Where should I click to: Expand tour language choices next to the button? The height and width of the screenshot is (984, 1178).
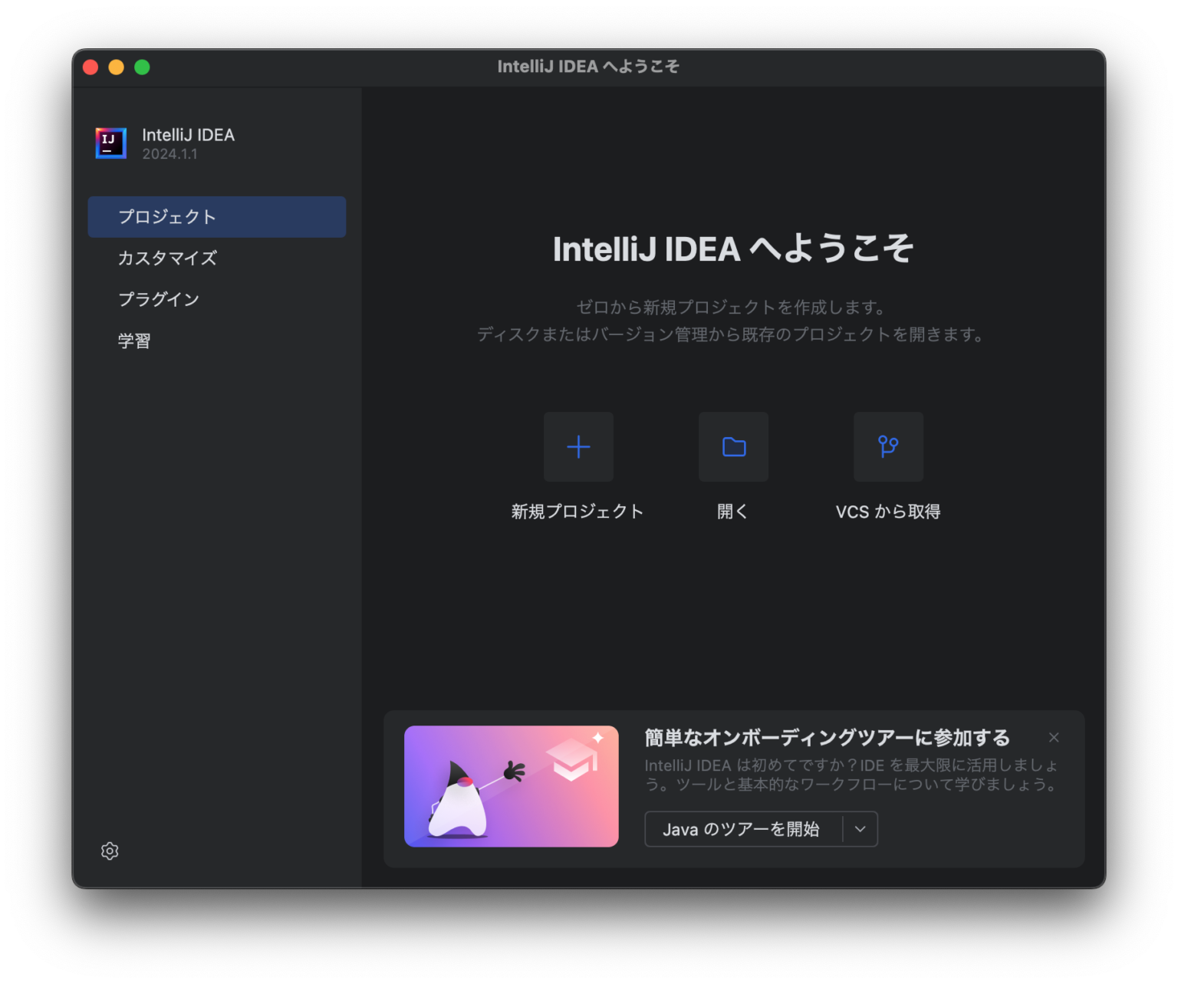861,829
